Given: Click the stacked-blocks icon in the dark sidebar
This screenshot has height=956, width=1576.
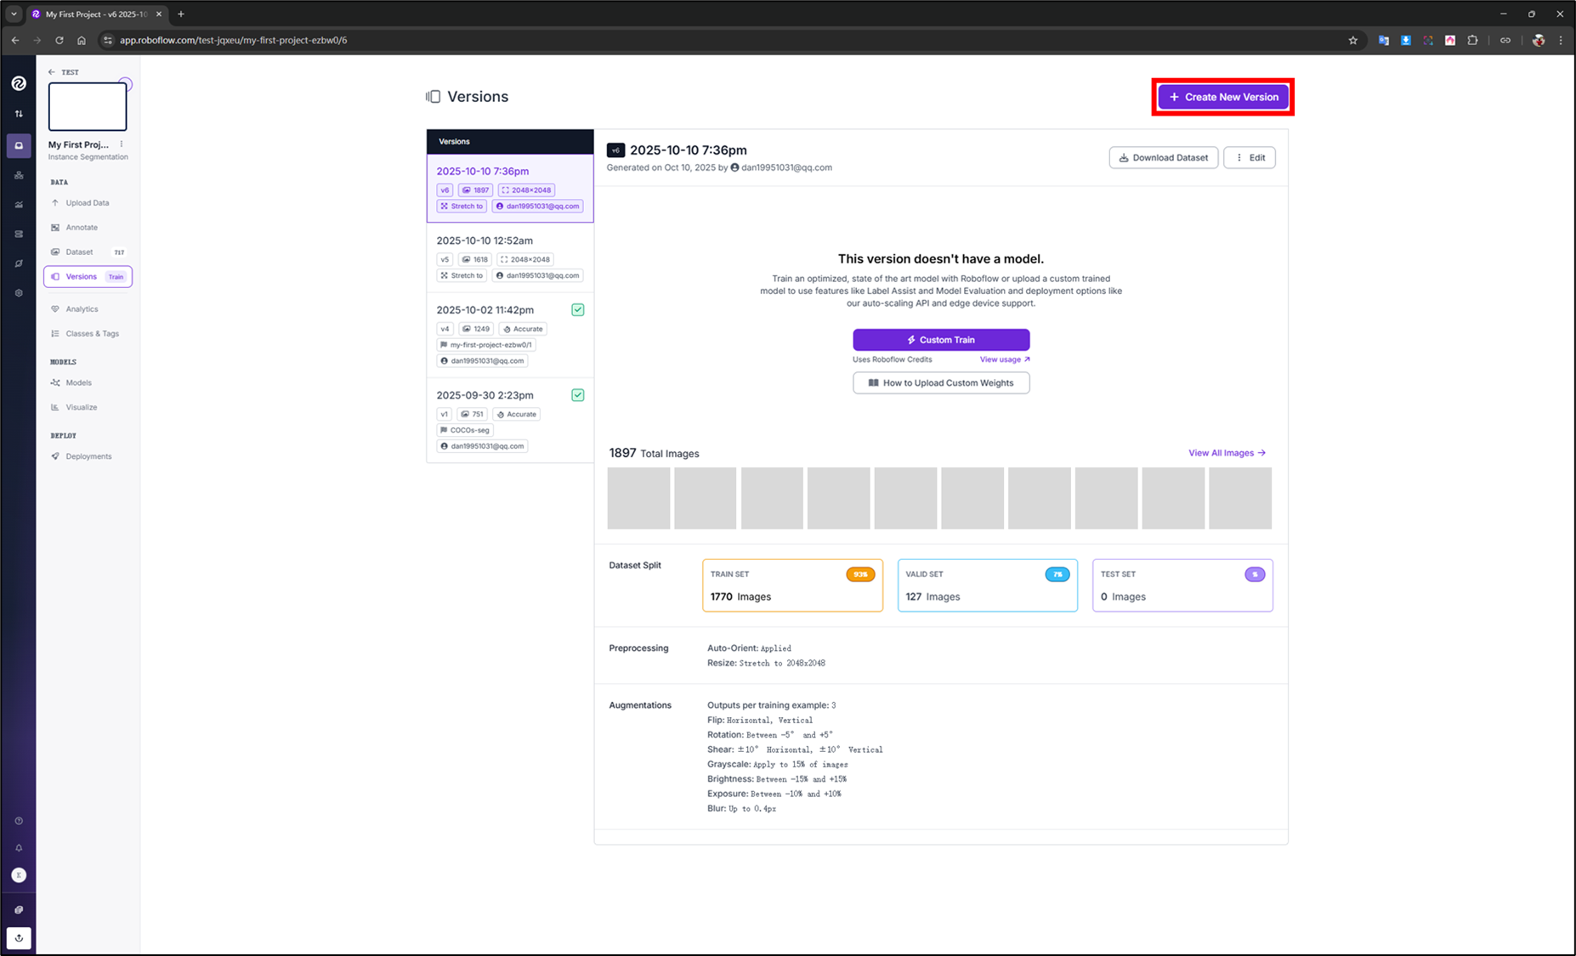Looking at the screenshot, I should (x=19, y=175).
